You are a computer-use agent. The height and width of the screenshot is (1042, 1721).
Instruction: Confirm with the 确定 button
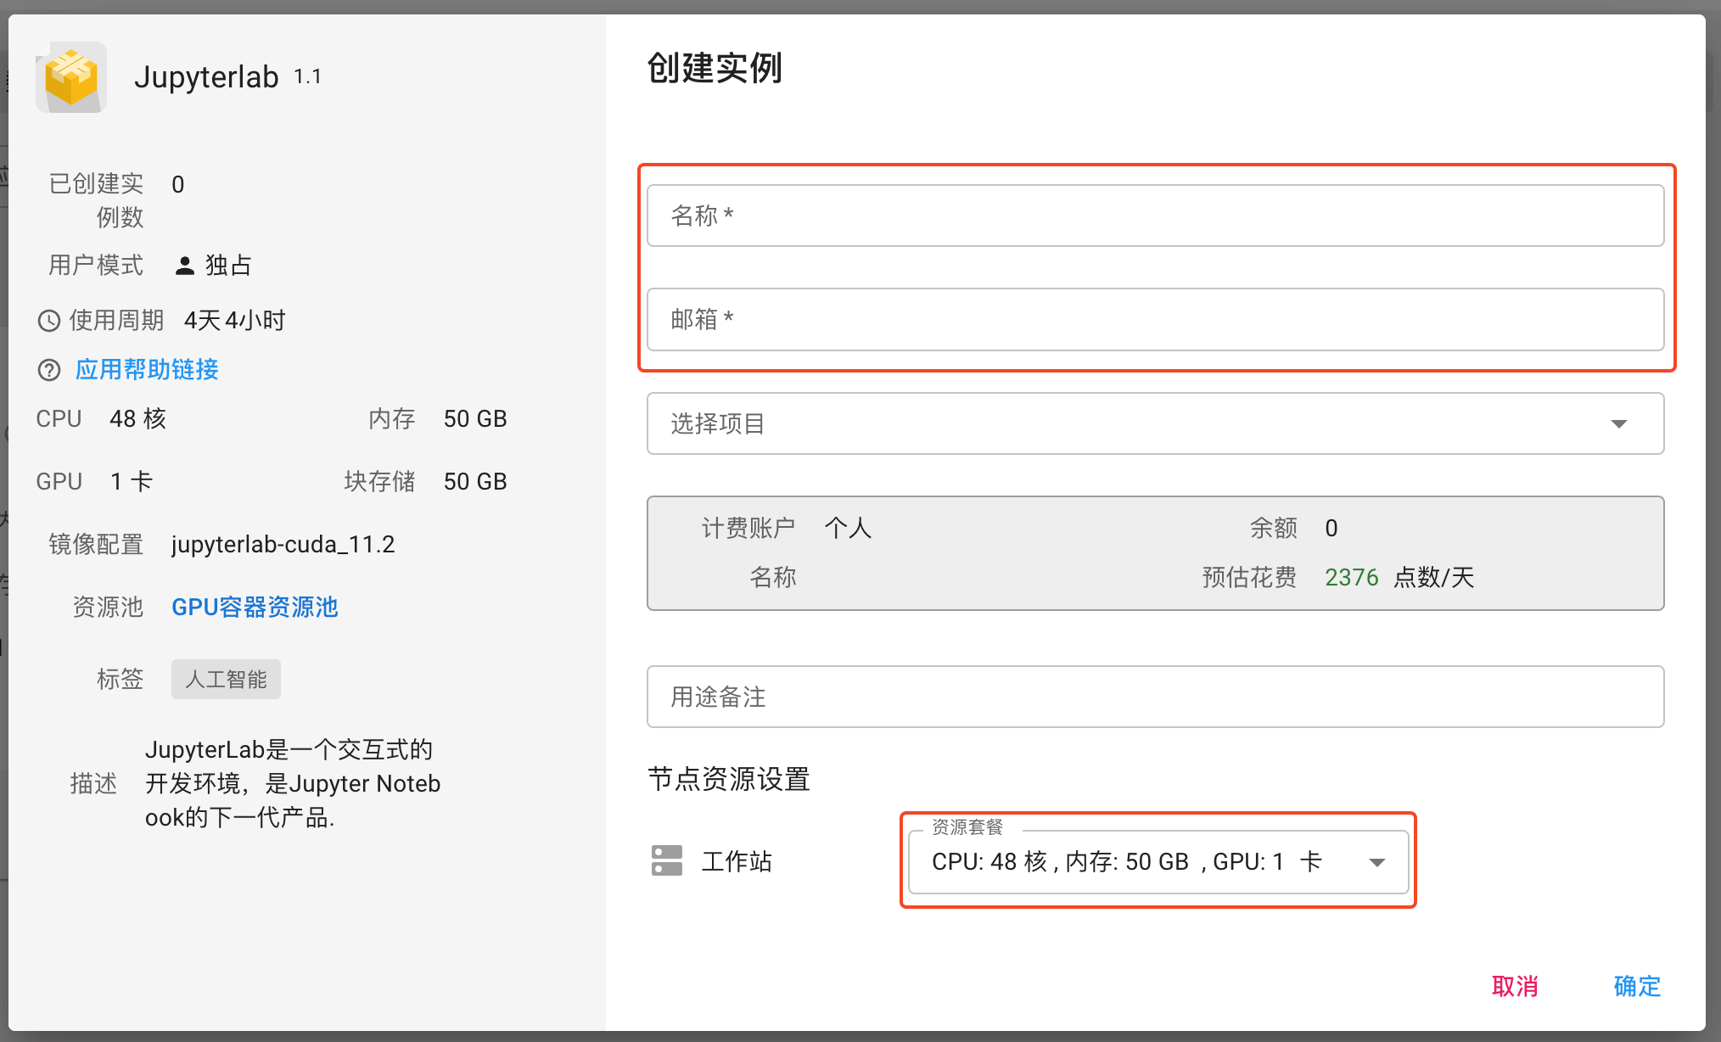(x=1637, y=986)
